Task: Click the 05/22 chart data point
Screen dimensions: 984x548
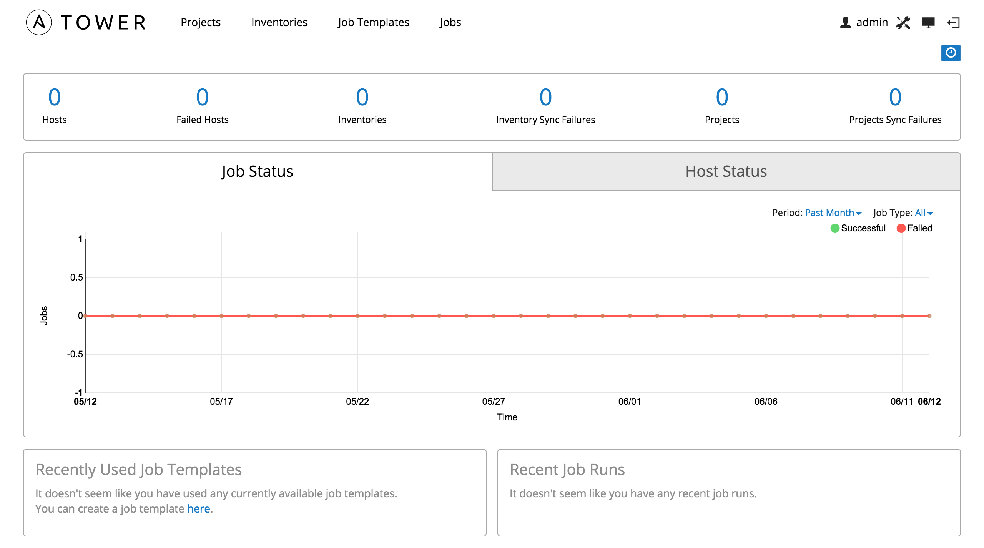Action: pyautogui.click(x=357, y=316)
